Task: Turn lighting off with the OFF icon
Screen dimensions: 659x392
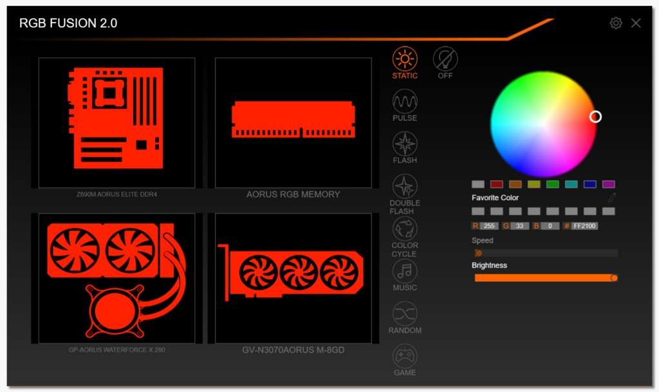Action: coord(445,59)
